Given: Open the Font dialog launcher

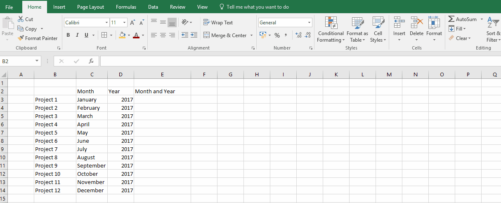Looking at the screenshot, I should pyautogui.click(x=144, y=48).
